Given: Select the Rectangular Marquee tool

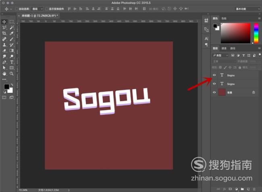Looking at the screenshot, I should pos(12,22).
